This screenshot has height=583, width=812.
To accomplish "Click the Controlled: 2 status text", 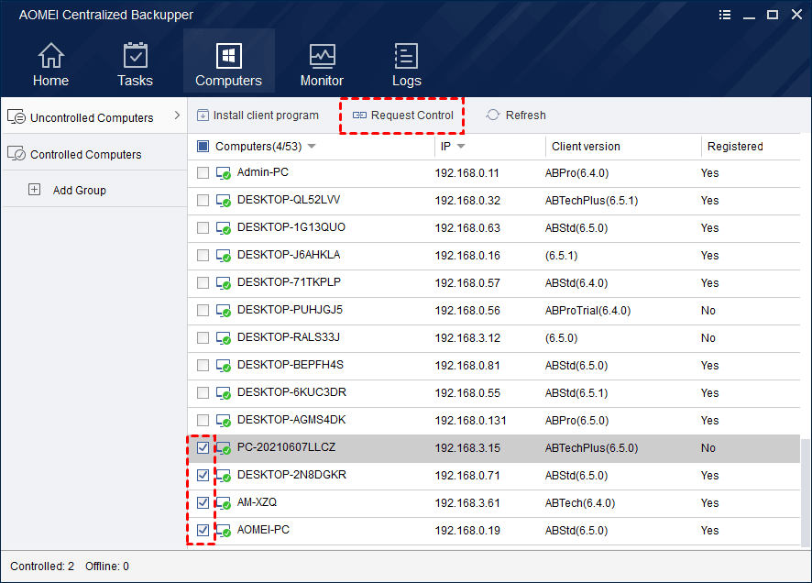I will pyautogui.click(x=42, y=566).
